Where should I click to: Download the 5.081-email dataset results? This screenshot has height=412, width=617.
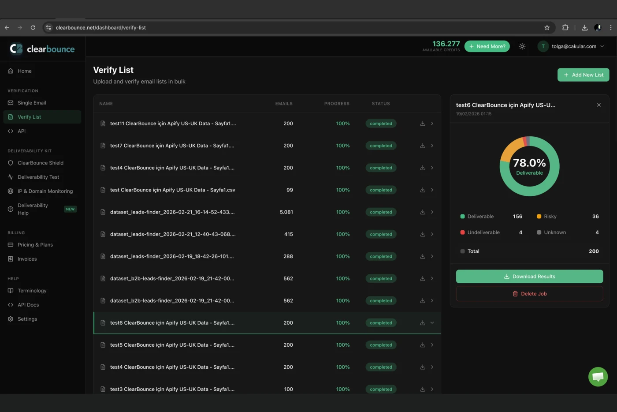tap(423, 212)
